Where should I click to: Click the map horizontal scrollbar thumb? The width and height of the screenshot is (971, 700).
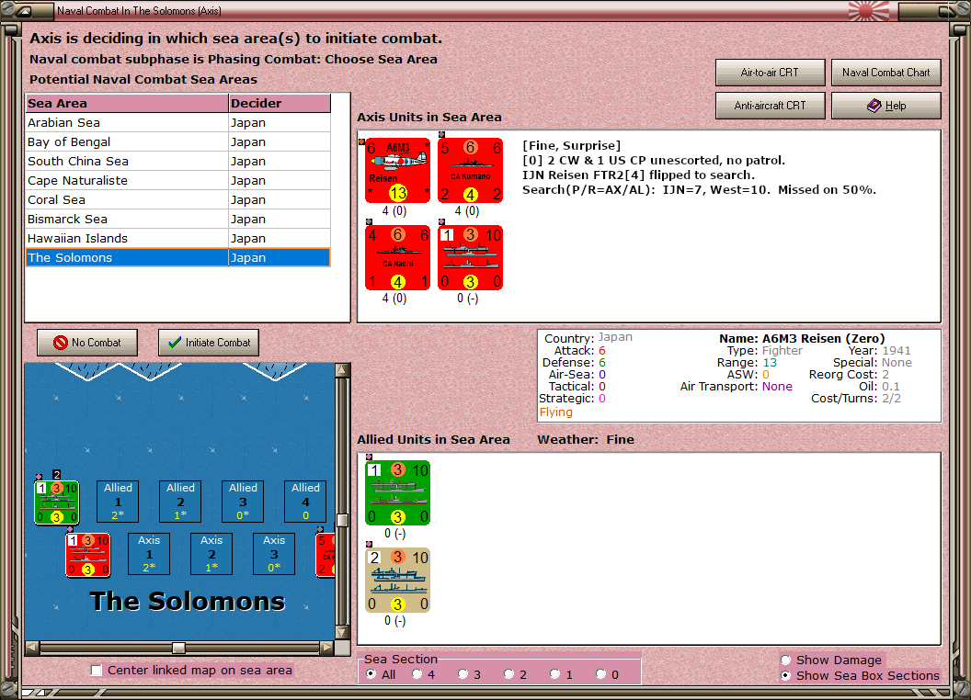coord(178,648)
